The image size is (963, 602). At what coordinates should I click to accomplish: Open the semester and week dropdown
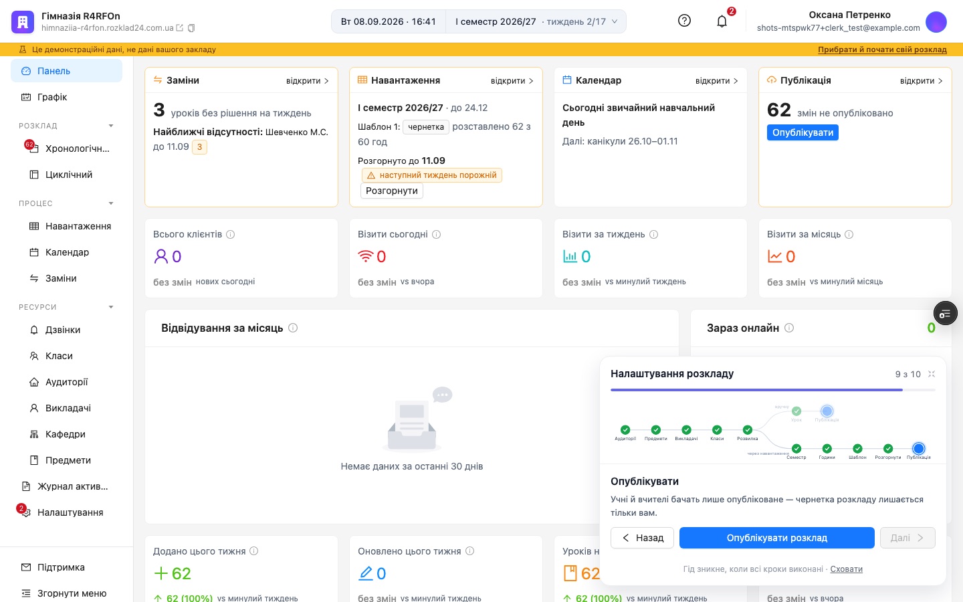536,21
